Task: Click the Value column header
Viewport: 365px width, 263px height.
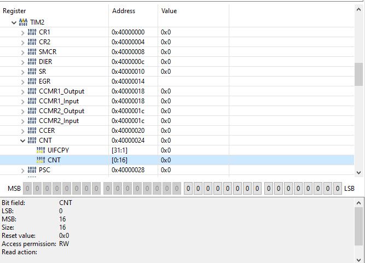Action: [169, 11]
